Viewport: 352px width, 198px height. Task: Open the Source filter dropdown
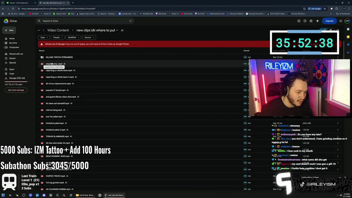(x=89, y=37)
